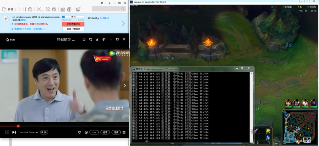Click the heart favorite icon in video player
The image size is (319, 146).
91,40
